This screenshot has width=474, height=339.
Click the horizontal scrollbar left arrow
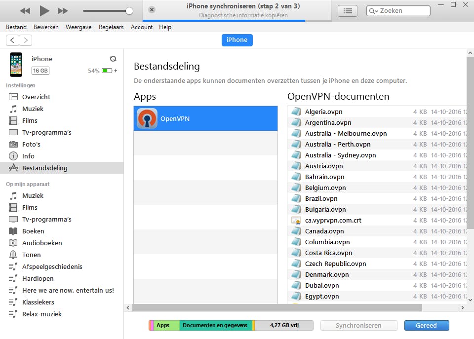[x=128, y=307]
